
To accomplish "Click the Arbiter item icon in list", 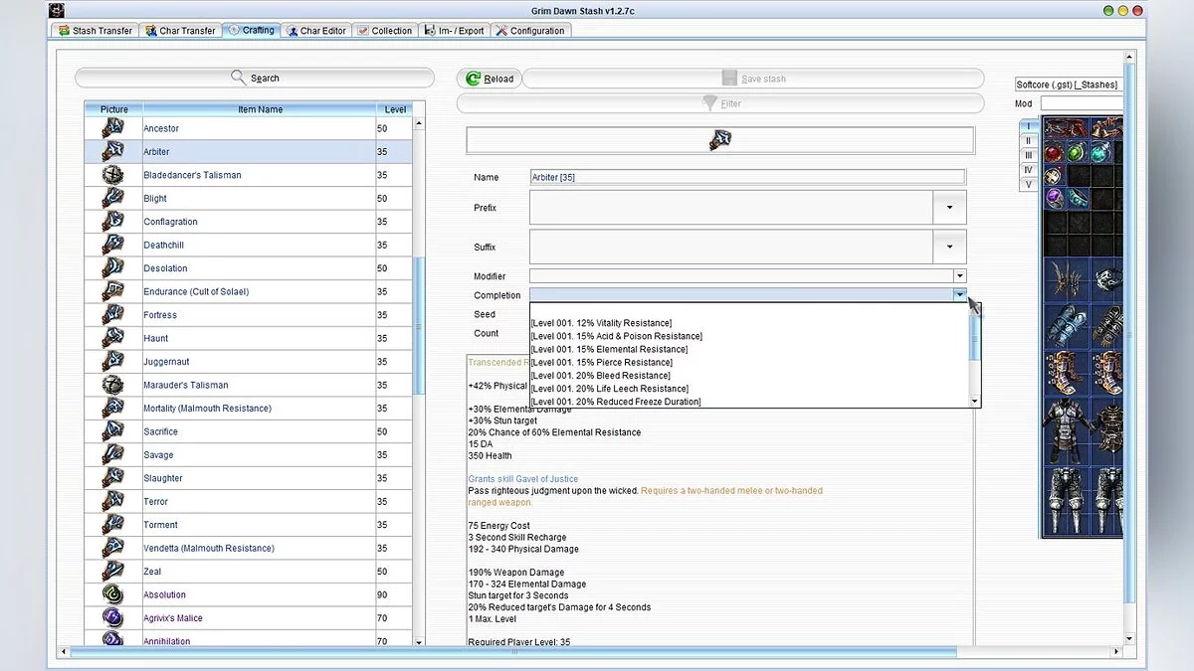I will (x=113, y=151).
